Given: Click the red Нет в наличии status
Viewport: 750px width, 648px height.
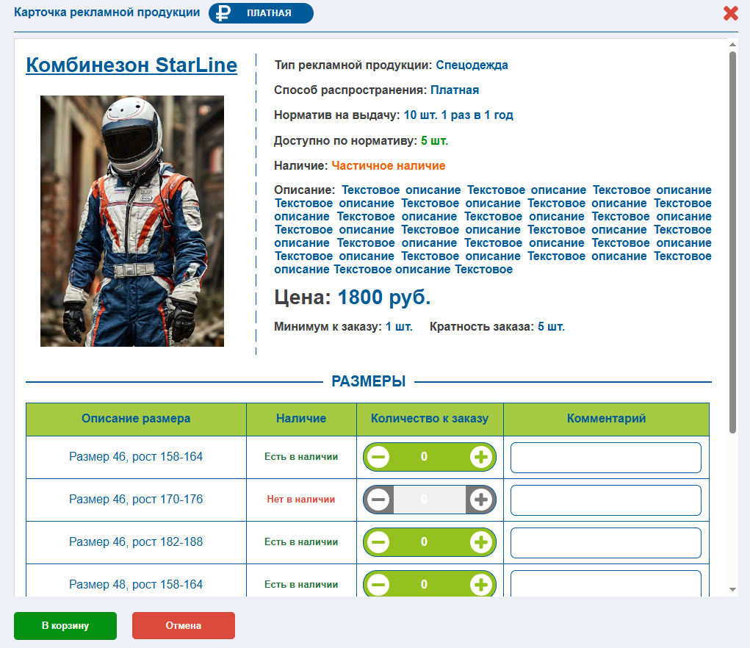Looking at the screenshot, I should (301, 500).
